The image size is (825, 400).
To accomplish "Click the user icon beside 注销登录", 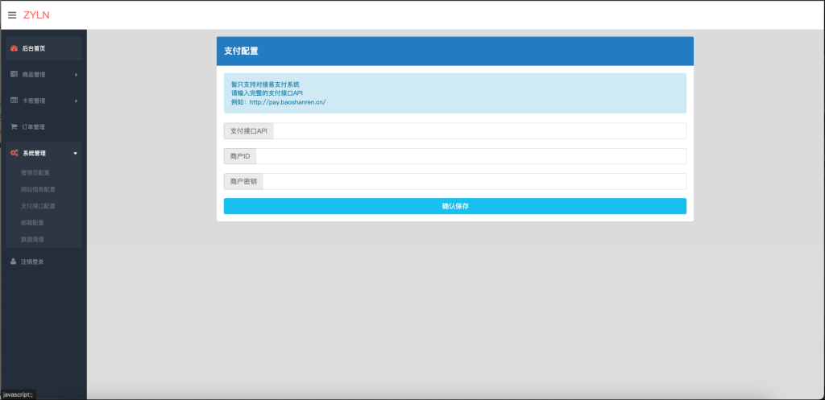I will [x=14, y=262].
